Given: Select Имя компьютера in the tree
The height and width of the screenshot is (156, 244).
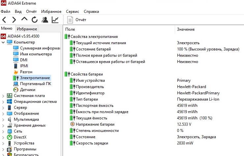Looking at the screenshot, I should (x=36, y=54).
